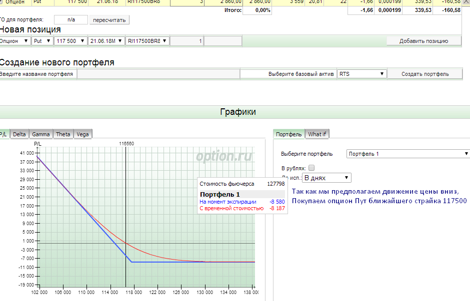This screenshot has height=301, width=470.
Task: Click the Покупаем опцион Пут note text
Action: point(379,201)
